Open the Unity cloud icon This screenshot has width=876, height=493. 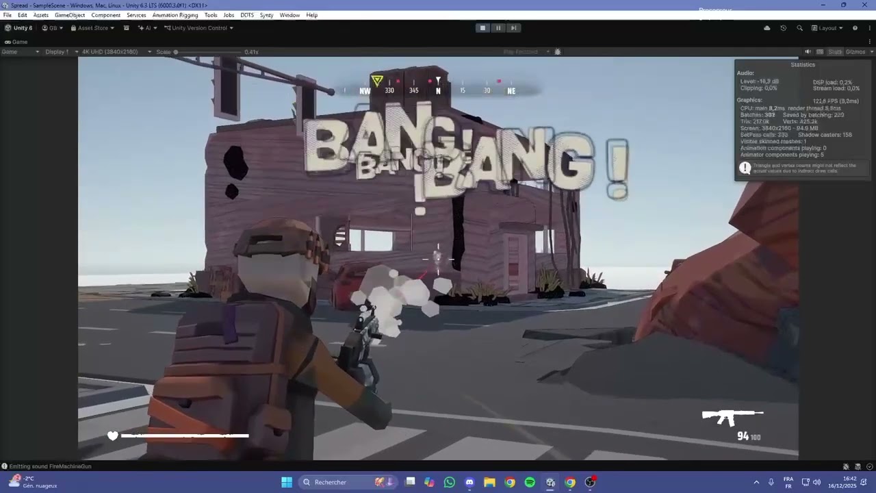click(766, 28)
